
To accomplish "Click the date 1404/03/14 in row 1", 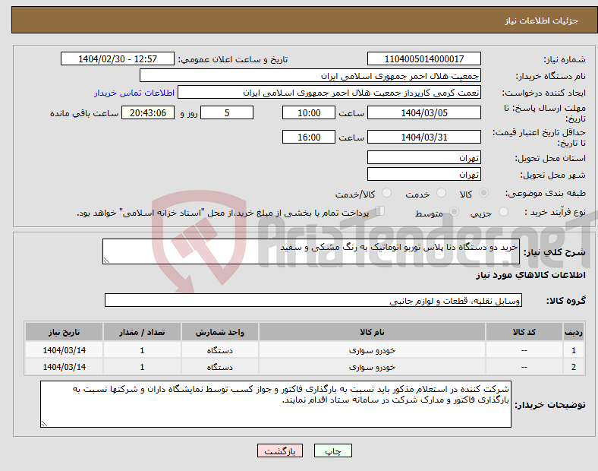I will click(x=64, y=350).
